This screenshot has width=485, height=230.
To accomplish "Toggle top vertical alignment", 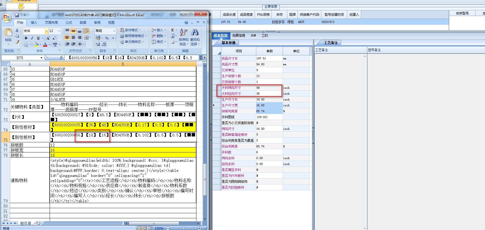I will (67, 31).
